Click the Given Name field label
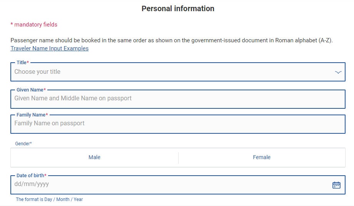 click(x=30, y=90)
